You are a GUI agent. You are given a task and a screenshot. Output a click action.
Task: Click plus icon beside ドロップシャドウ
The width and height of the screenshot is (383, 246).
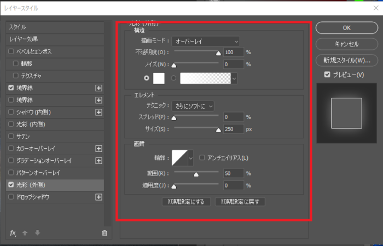[98, 197]
